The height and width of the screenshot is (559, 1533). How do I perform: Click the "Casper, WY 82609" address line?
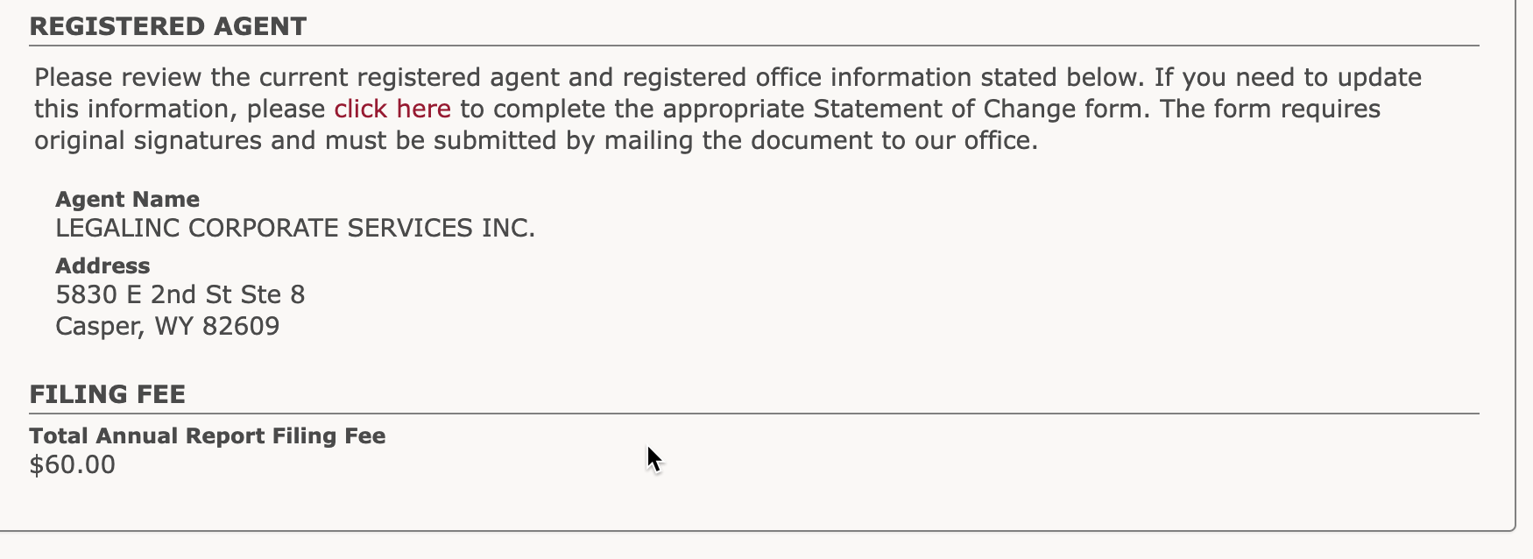(x=167, y=326)
